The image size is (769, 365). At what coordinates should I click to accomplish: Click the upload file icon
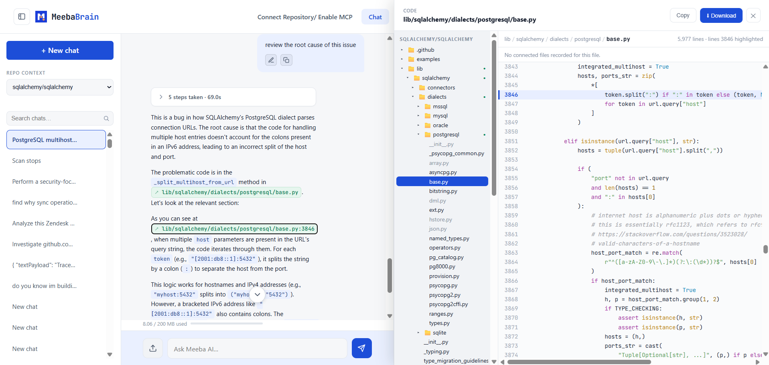tap(153, 348)
